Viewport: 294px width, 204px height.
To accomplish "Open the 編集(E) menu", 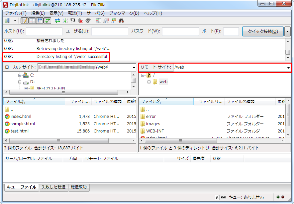I will coord(38,13).
